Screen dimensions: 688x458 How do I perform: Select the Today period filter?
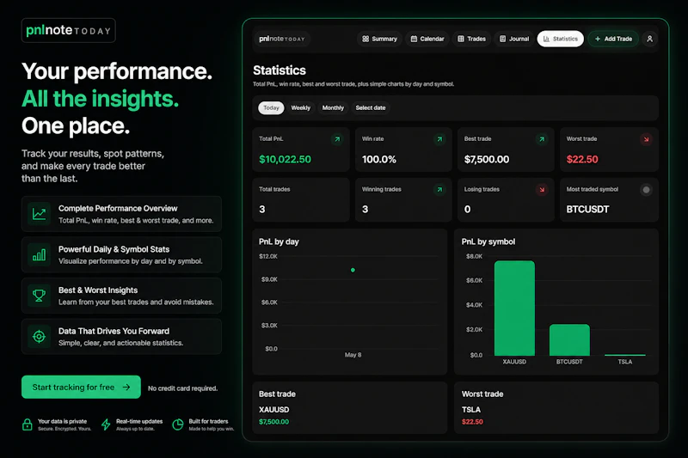pyautogui.click(x=271, y=107)
